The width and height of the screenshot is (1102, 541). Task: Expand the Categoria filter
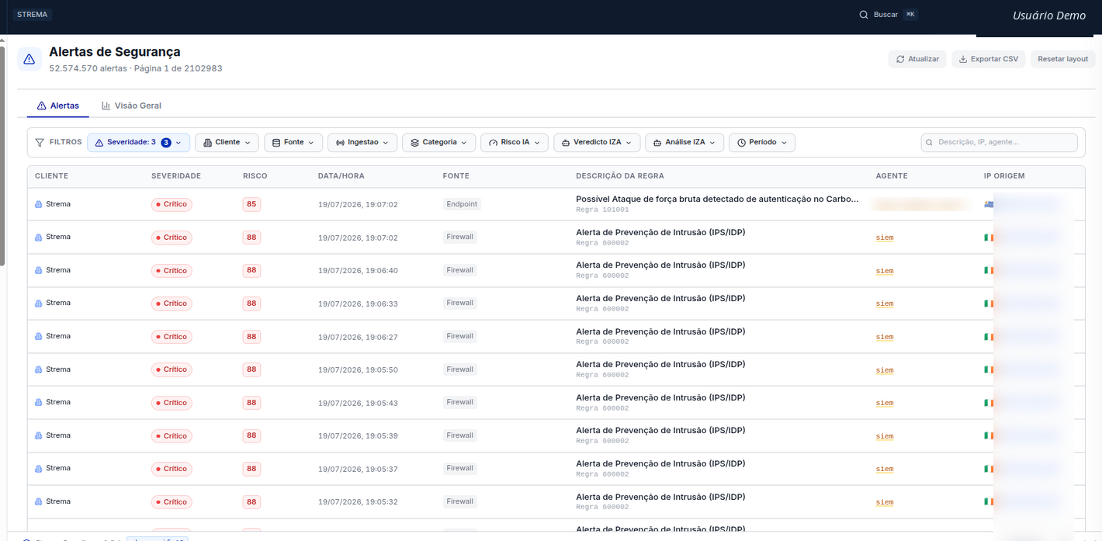point(438,143)
